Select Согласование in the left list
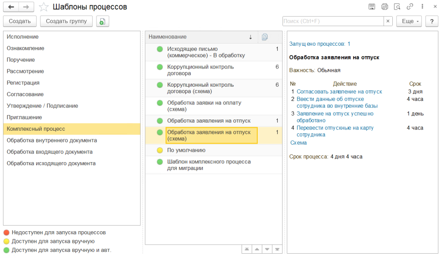 point(25,94)
